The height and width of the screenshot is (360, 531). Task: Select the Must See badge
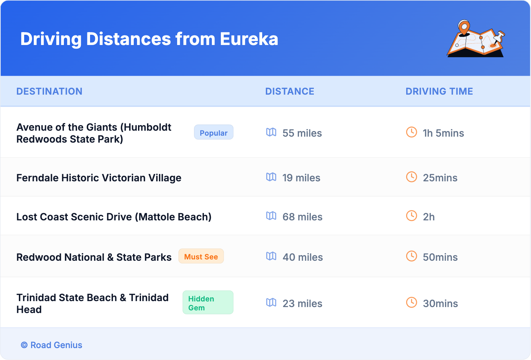(201, 256)
